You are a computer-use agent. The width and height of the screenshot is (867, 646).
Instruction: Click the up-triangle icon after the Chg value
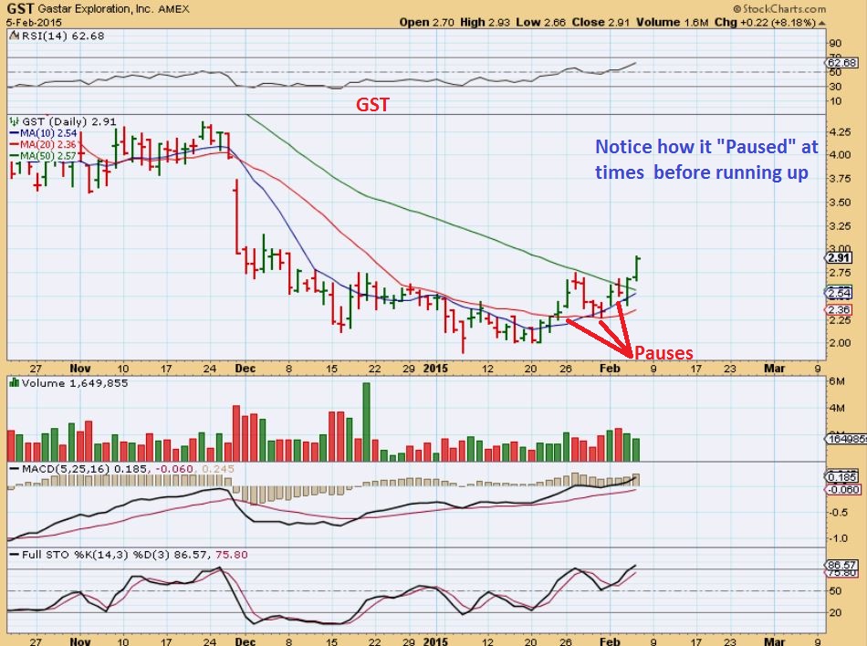coord(821,23)
